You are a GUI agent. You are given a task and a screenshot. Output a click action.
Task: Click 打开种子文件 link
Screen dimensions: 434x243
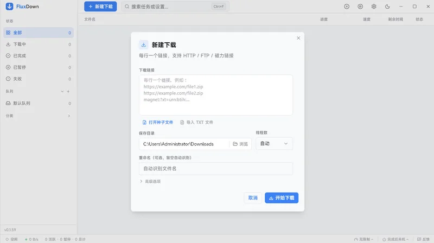[x=158, y=123]
